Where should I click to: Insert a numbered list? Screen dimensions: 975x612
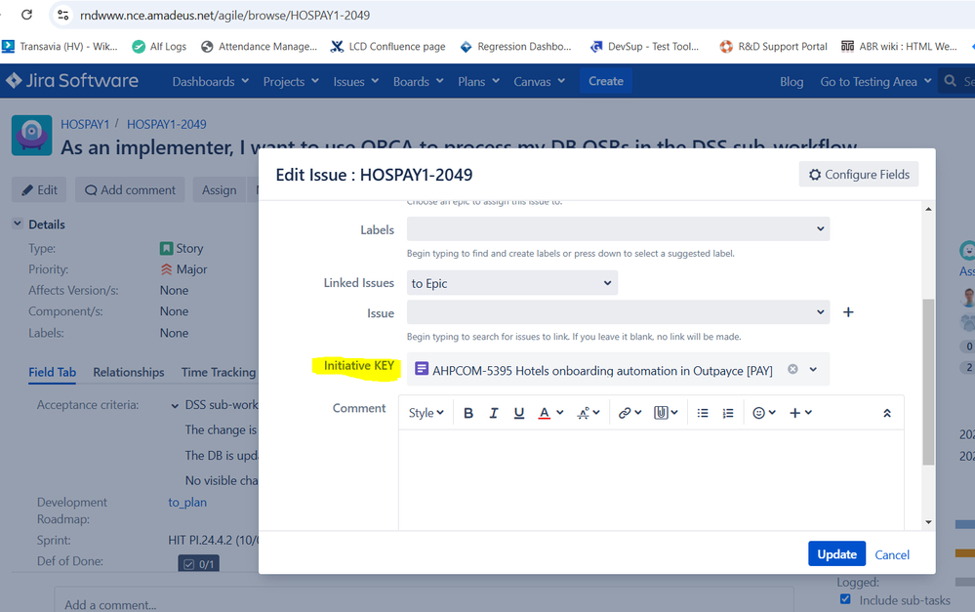pos(728,413)
